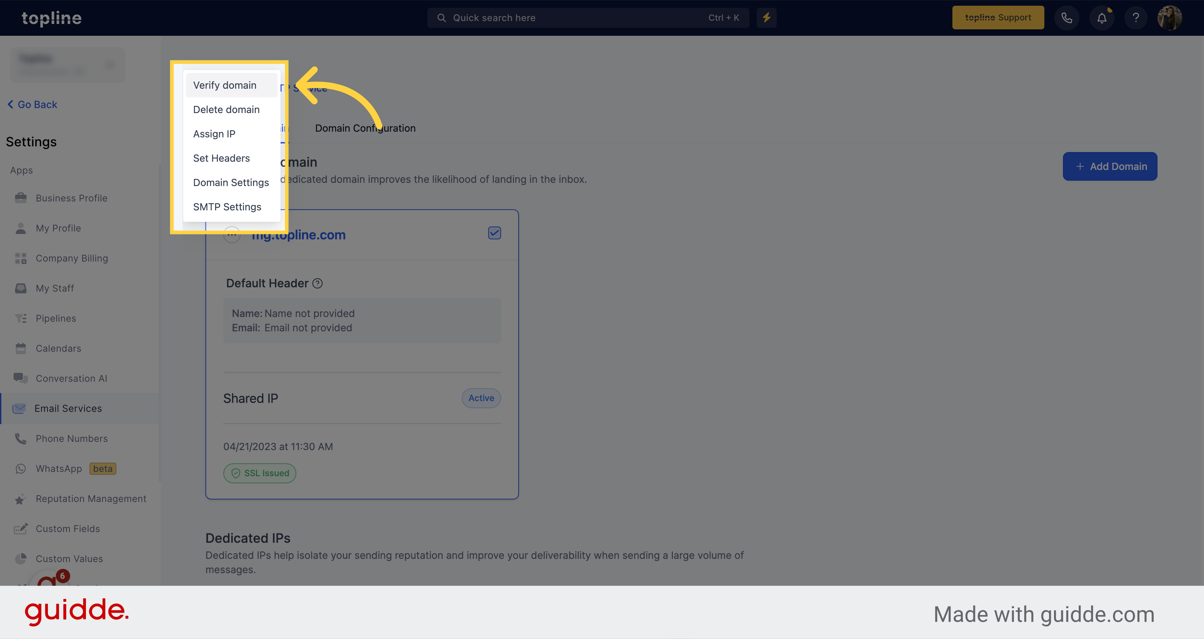Click the Calendars sidebar icon

[20, 348]
